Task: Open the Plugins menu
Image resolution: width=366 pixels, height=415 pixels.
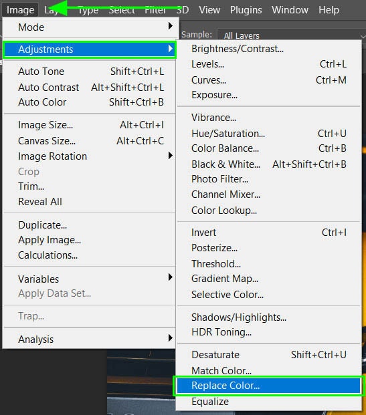Action: 246,10
